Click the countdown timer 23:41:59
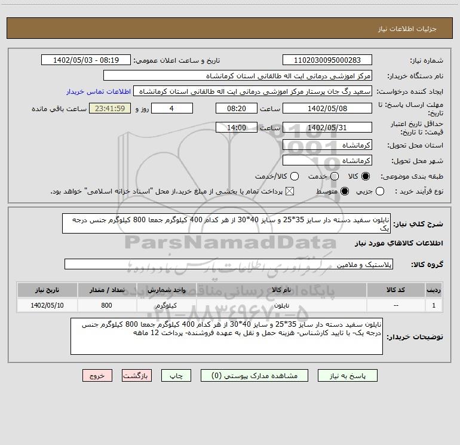Screen dimensions: 460x445 (110, 108)
